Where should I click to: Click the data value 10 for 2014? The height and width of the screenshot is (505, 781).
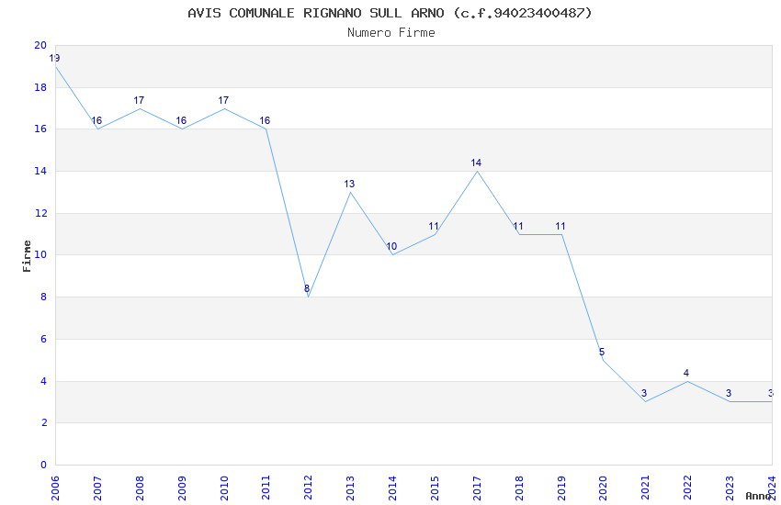point(391,246)
